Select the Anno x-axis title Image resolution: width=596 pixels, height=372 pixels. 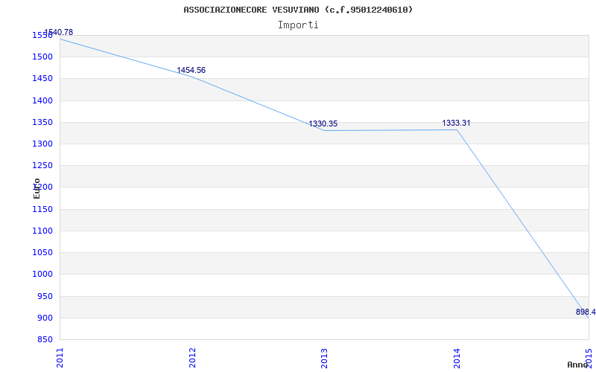click(579, 365)
